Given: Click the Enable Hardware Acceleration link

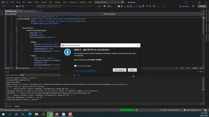Looking at the screenshot, I should coord(86,71).
